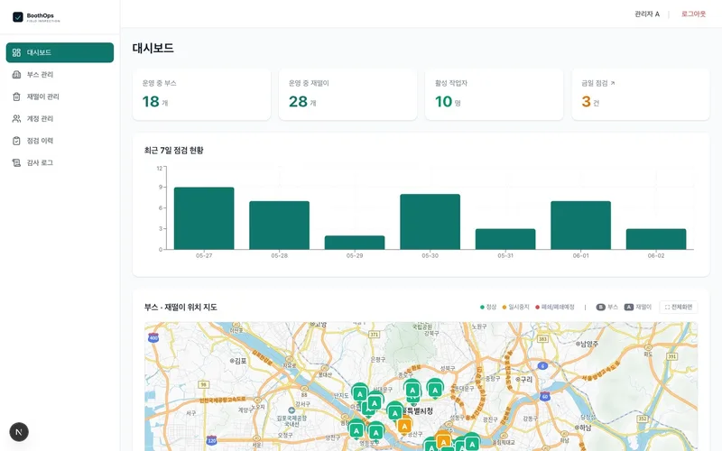Open 점검 이력 page
The width and height of the screenshot is (722, 451).
tap(60, 141)
